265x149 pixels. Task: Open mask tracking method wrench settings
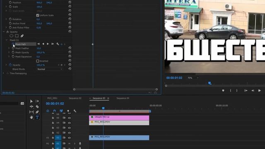(58, 44)
